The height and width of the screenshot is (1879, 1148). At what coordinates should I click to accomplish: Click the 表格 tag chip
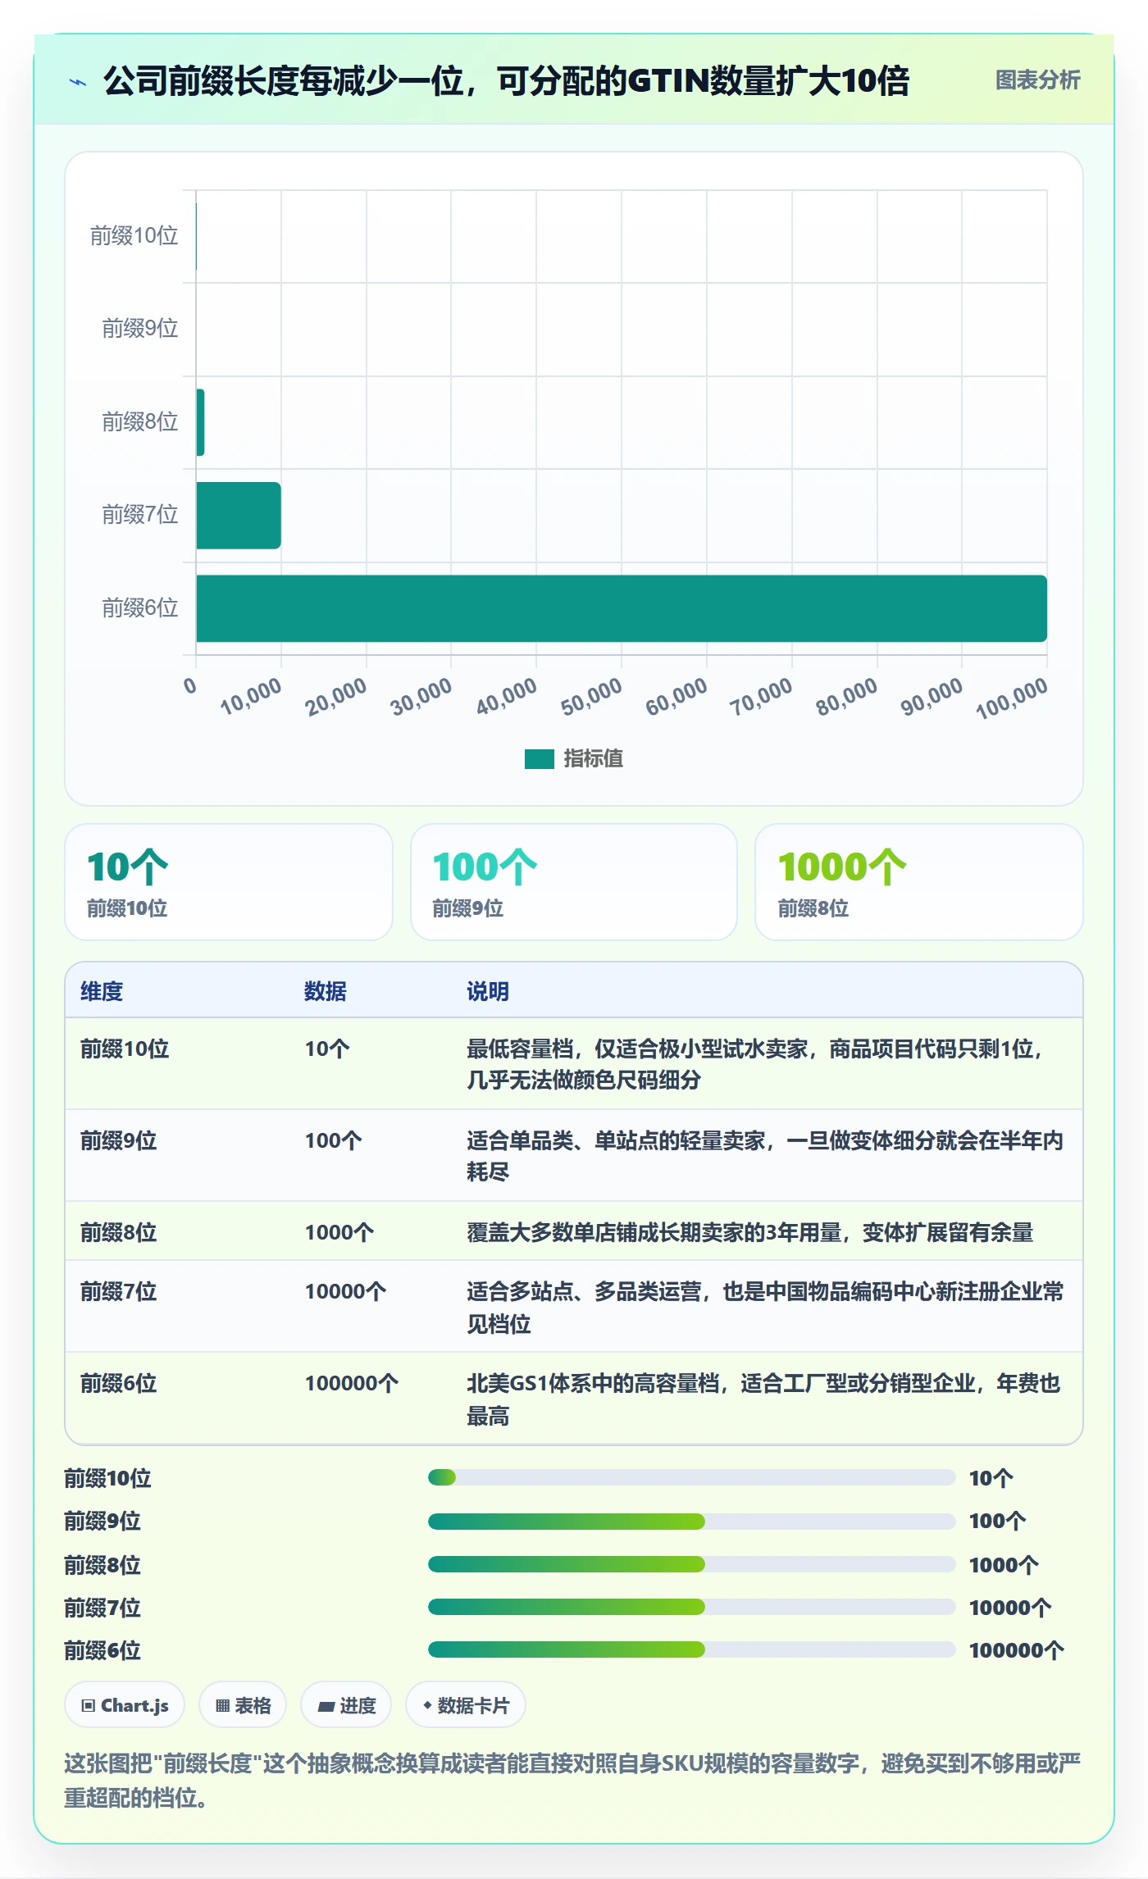click(243, 1706)
